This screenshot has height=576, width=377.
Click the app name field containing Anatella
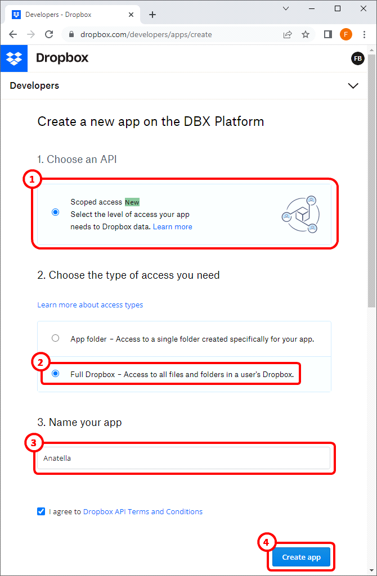coord(184,458)
